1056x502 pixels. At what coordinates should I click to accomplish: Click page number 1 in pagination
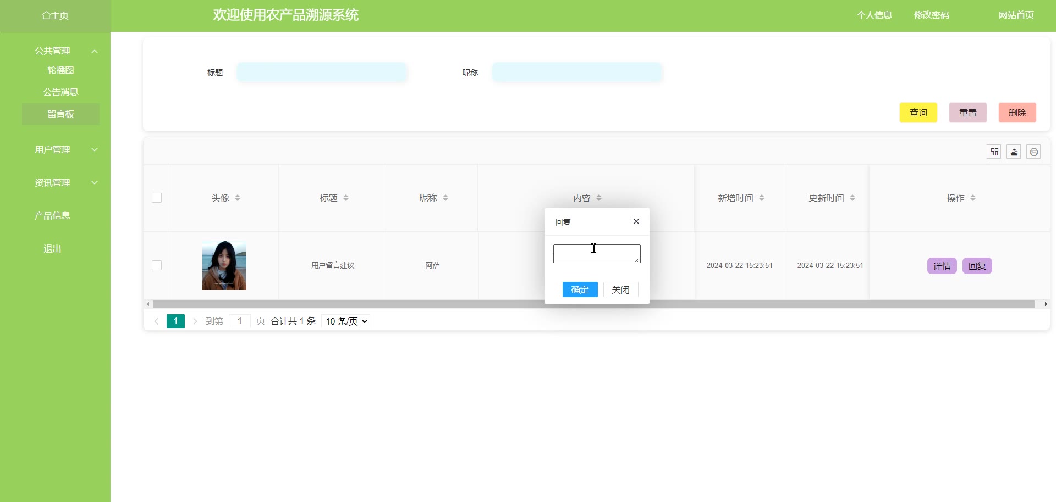pos(175,321)
